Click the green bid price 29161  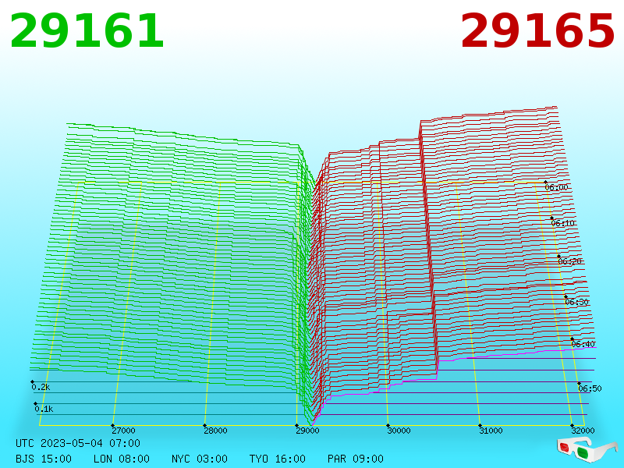(87, 31)
